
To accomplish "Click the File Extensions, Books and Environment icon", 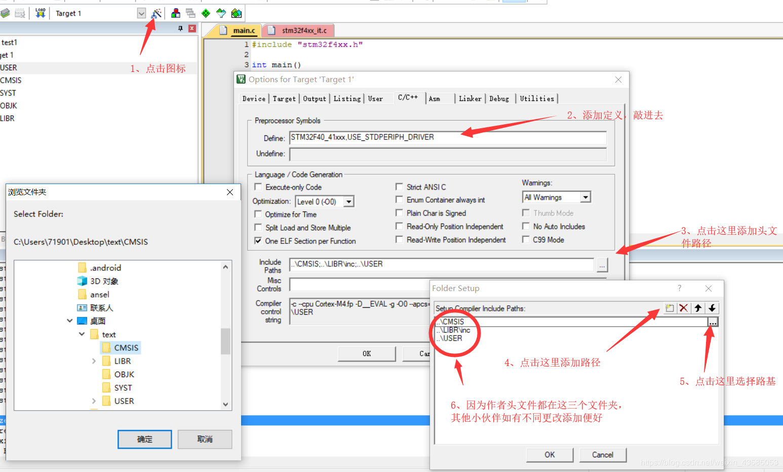I will point(175,13).
